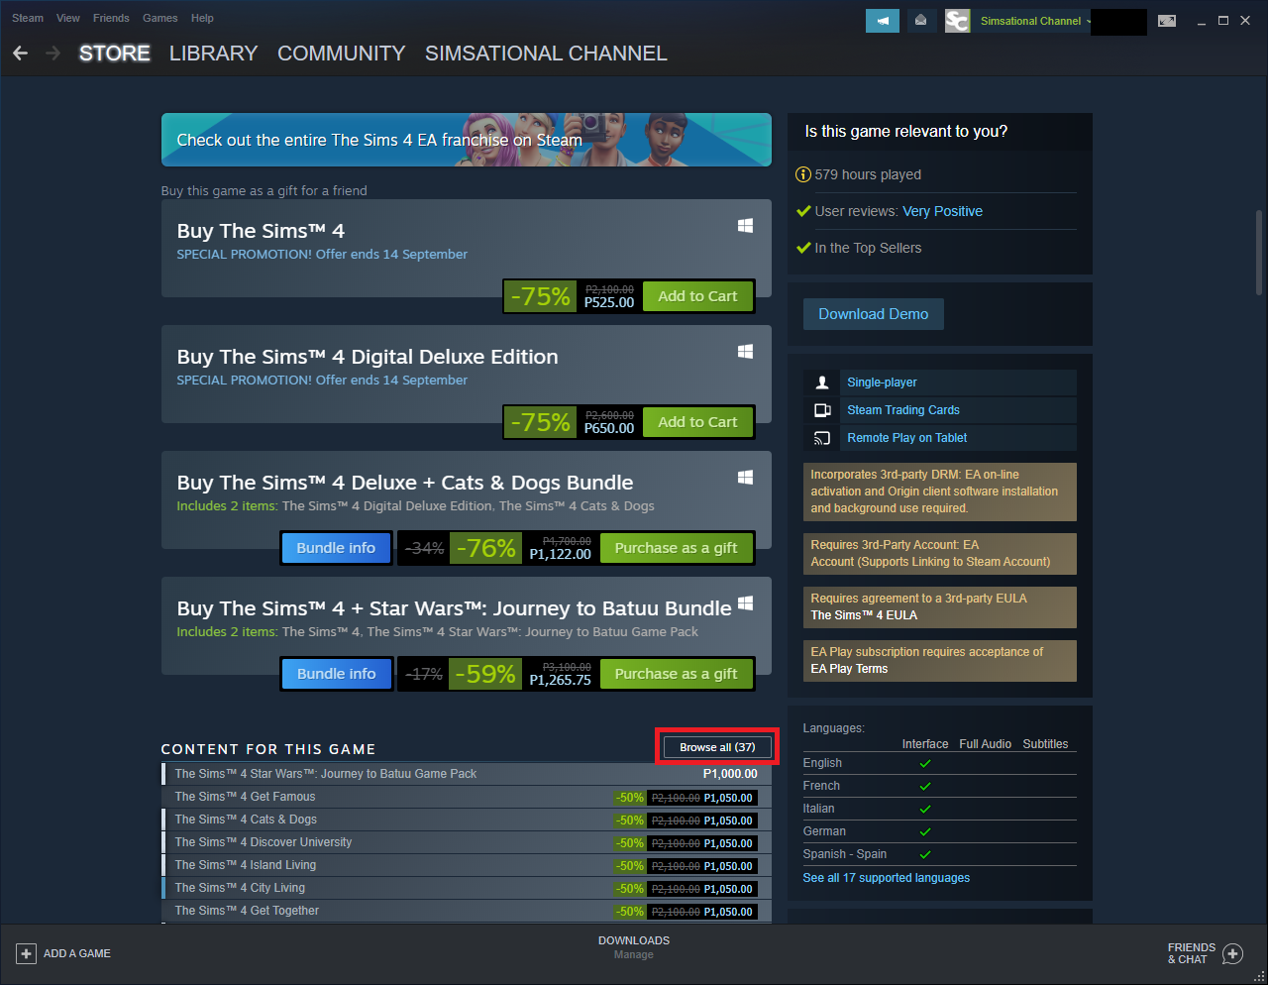Open the announcements megaphone icon

882,20
